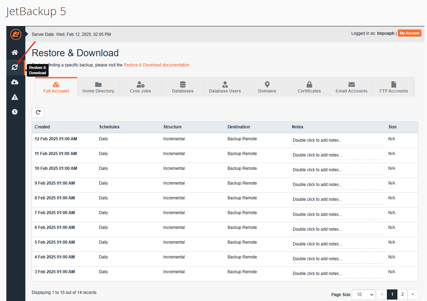The width and height of the screenshot is (427, 301).
Task: Switch to the Home Directory tab
Action: click(98, 87)
